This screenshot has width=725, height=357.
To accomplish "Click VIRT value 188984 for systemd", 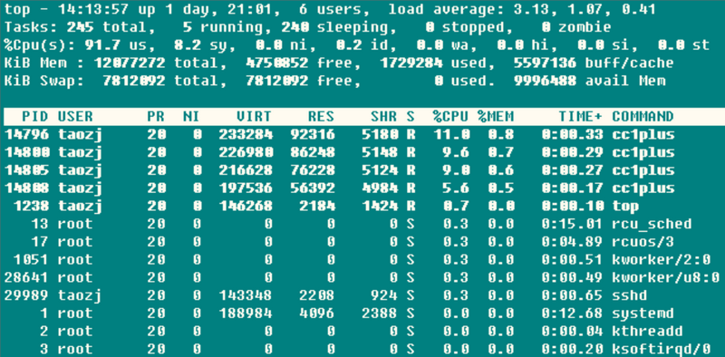I will pos(245,314).
